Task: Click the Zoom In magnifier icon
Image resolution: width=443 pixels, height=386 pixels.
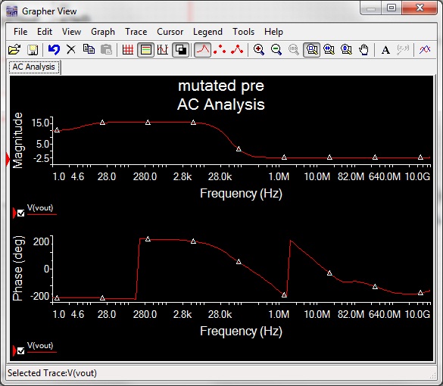Action: point(258,50)
